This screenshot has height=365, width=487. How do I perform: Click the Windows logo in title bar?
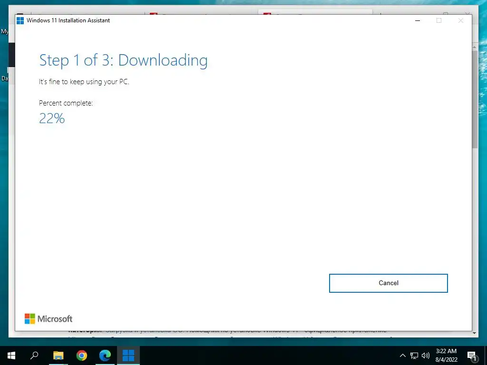[x=20, y=20]
